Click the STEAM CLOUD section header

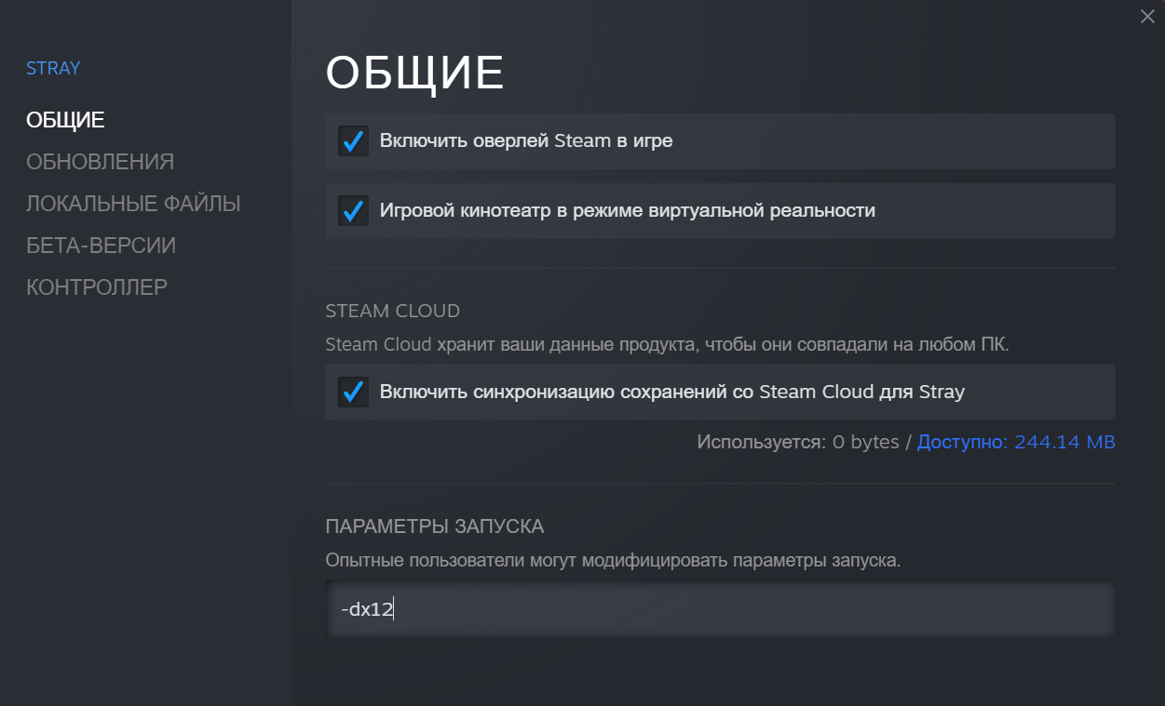tap(392, 311)
